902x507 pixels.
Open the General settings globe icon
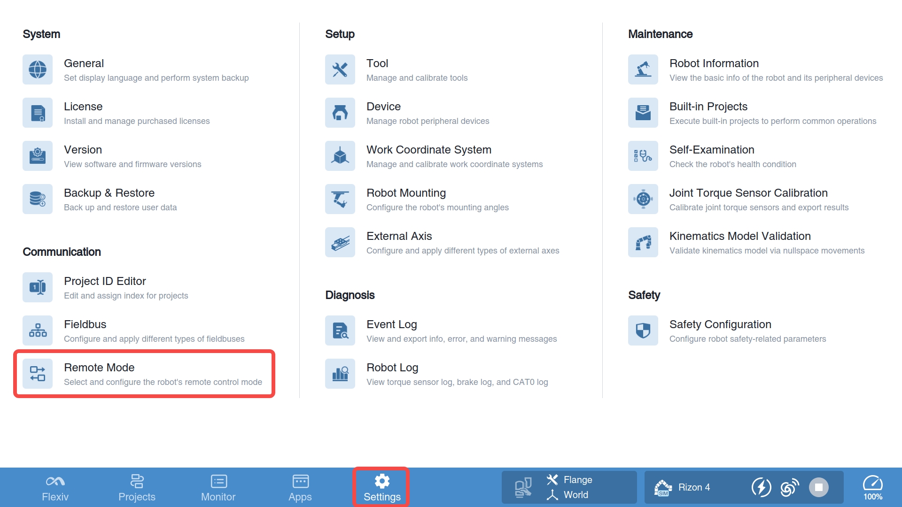click(x=38, y=69)
